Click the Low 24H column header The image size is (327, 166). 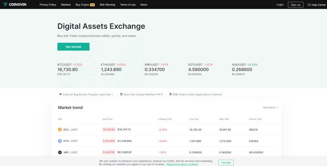[194, 119]
